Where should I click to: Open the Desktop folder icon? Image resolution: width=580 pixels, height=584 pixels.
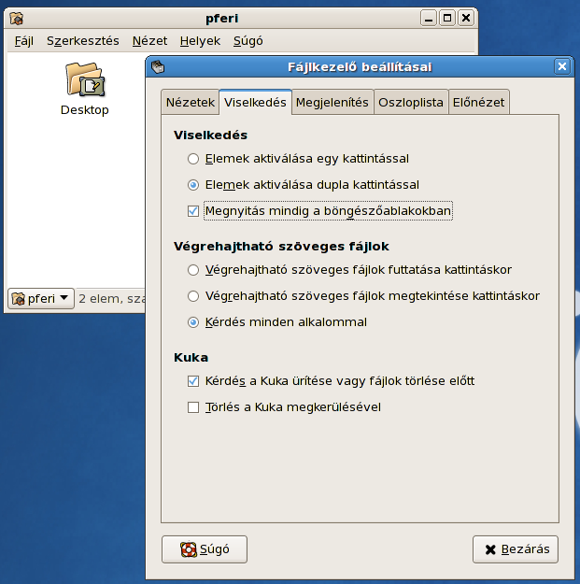(x=85, y=80)
